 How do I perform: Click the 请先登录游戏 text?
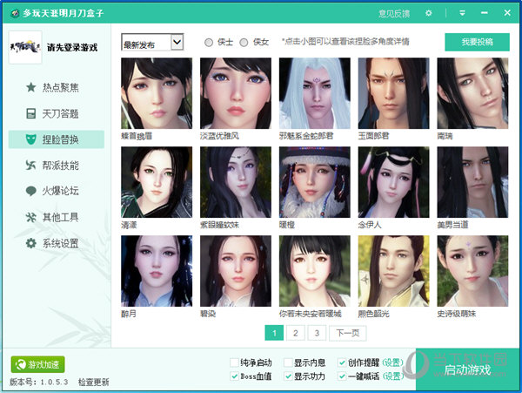click(x=72, y=48)
